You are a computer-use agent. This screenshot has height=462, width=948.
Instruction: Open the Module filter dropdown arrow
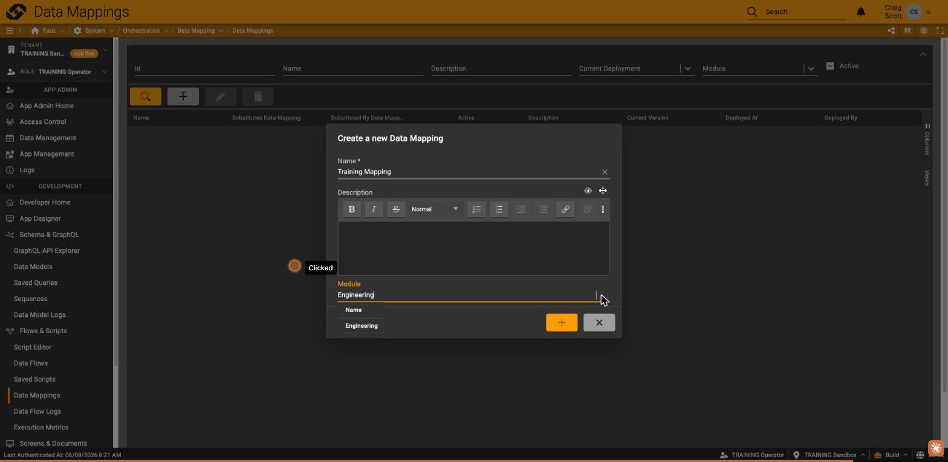[x=811, y=68]
